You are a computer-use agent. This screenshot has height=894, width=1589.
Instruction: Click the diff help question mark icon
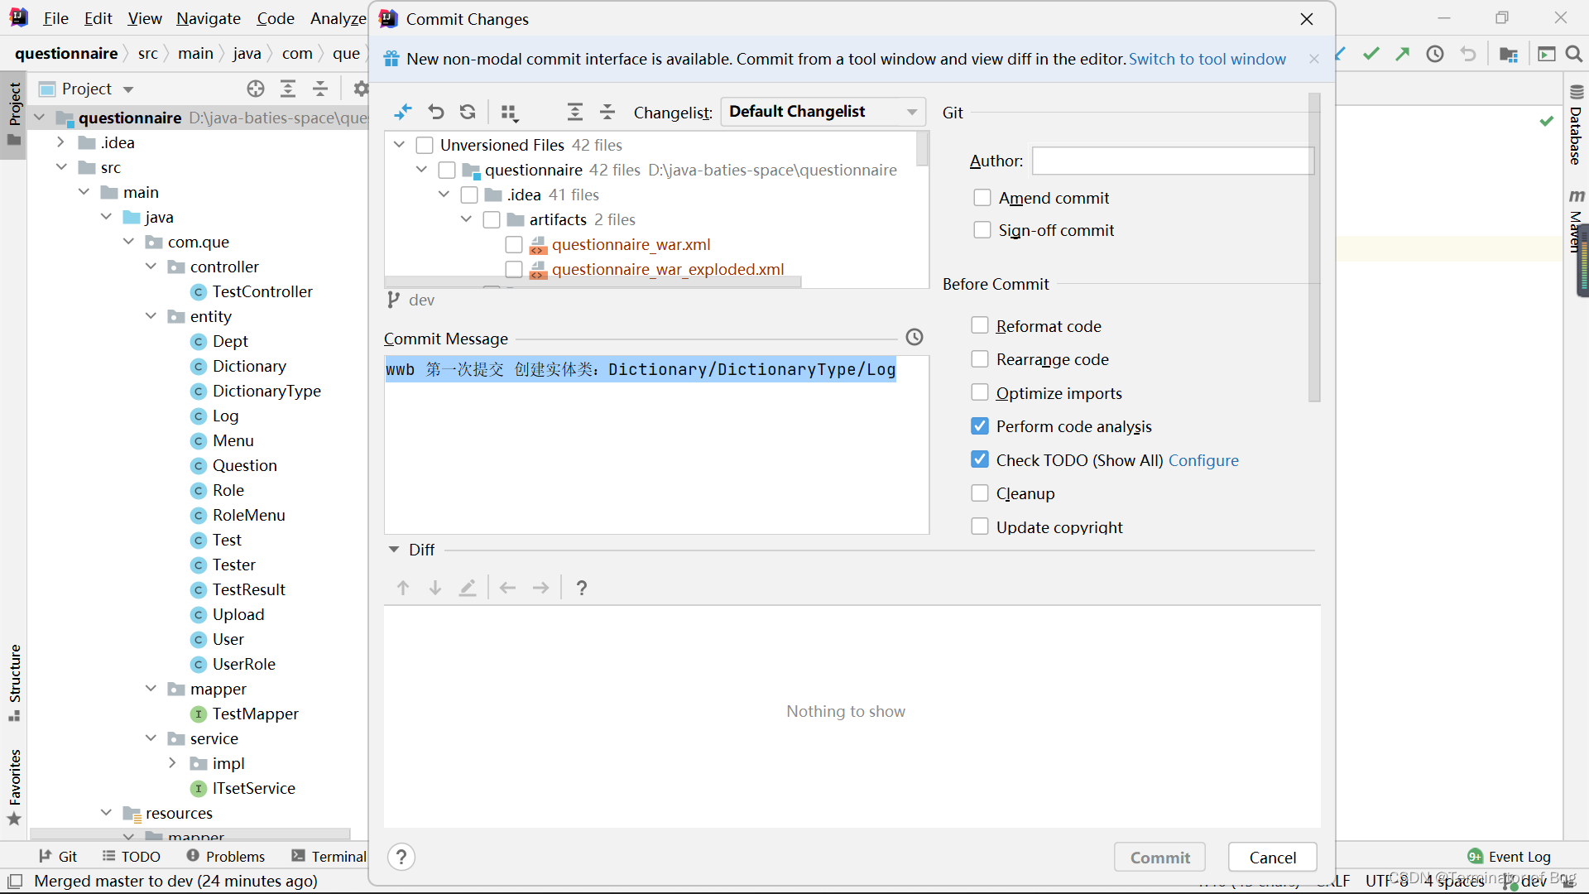(x=582, y=588)
